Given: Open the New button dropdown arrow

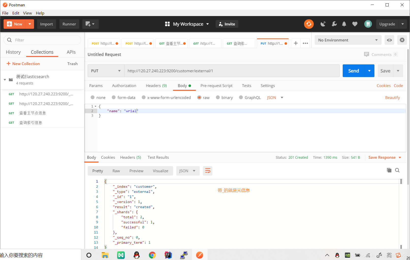Looking at the screenshot, I should click(30, 24).
